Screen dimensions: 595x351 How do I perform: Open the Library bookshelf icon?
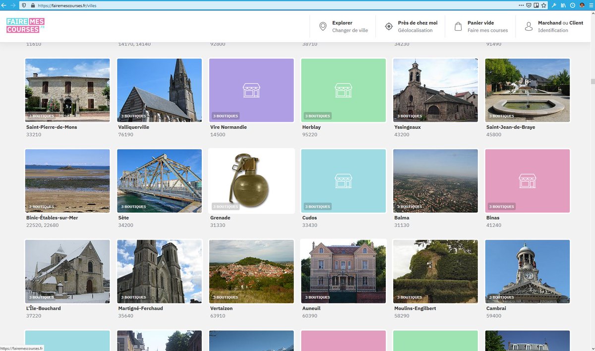564,5
